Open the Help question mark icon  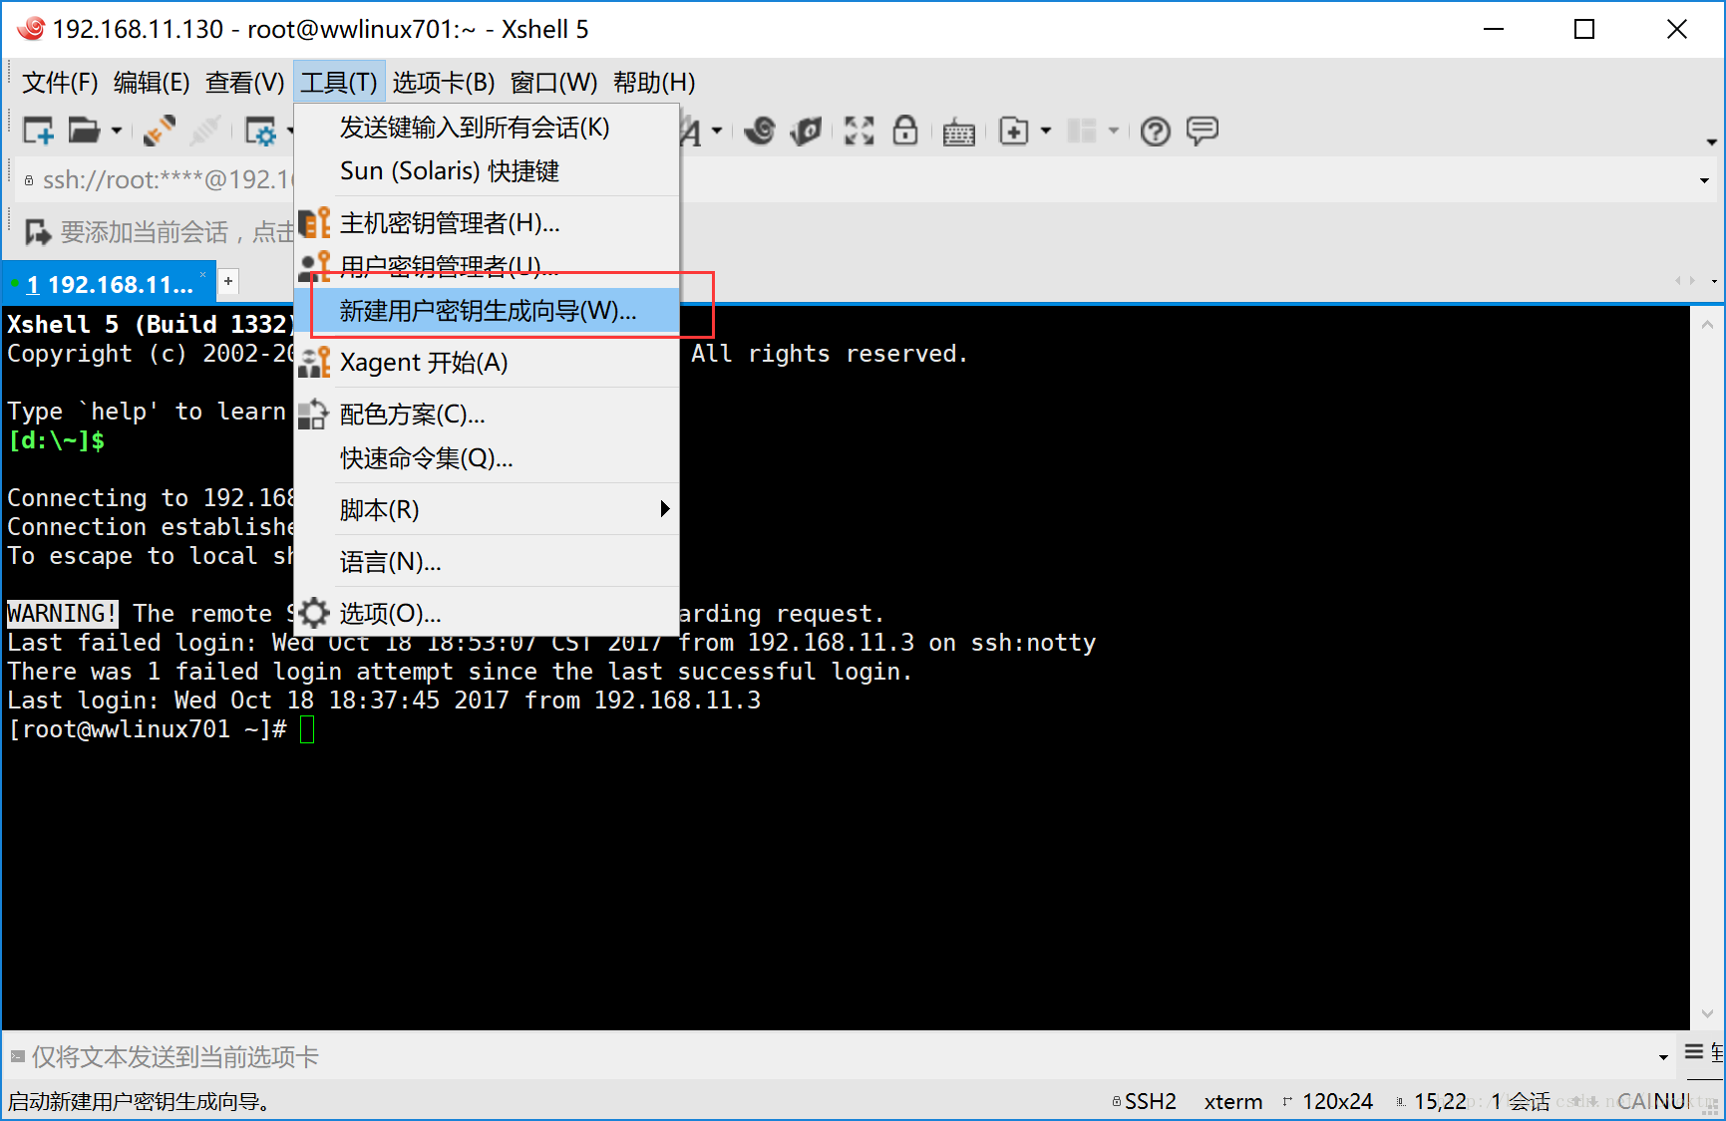(x=1156, y=131)
